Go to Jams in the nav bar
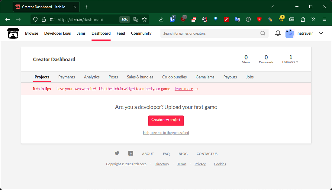 tap(81, 33)
